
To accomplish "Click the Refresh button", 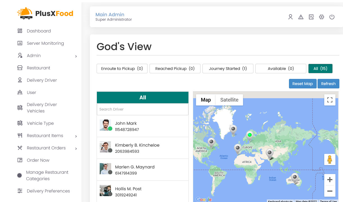I will point(328,84).
